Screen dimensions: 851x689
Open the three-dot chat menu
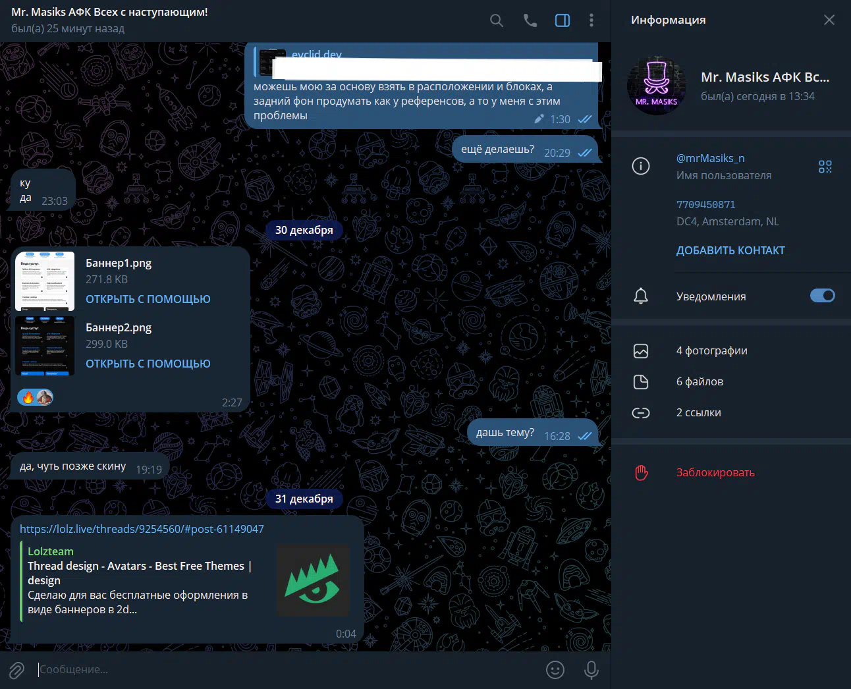click(591, 20)
